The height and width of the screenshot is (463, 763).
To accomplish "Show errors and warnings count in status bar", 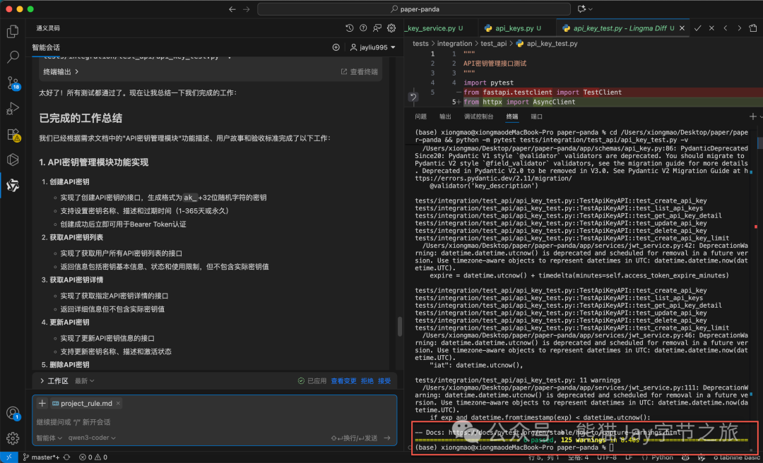I will tap(93, 457).
